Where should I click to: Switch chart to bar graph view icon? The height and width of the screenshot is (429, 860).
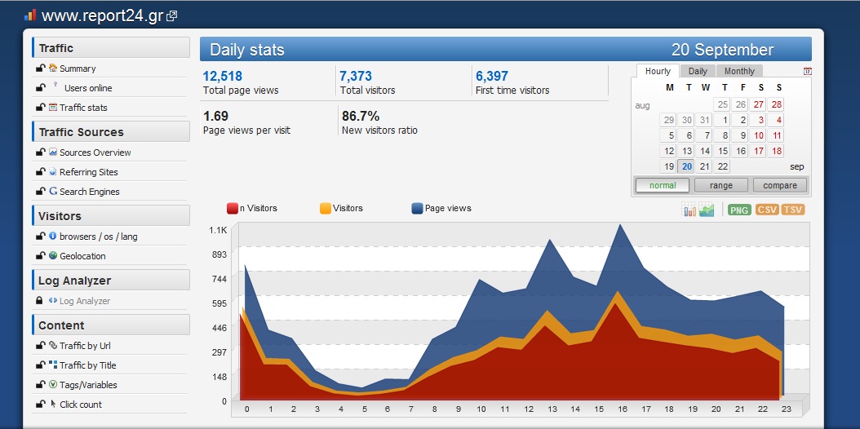click(689, 210)
